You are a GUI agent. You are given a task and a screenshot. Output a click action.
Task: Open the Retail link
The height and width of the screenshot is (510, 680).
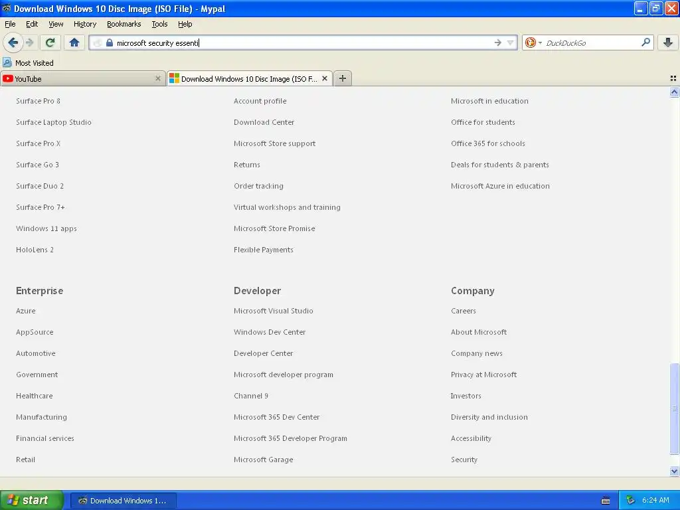pos(26,460)
